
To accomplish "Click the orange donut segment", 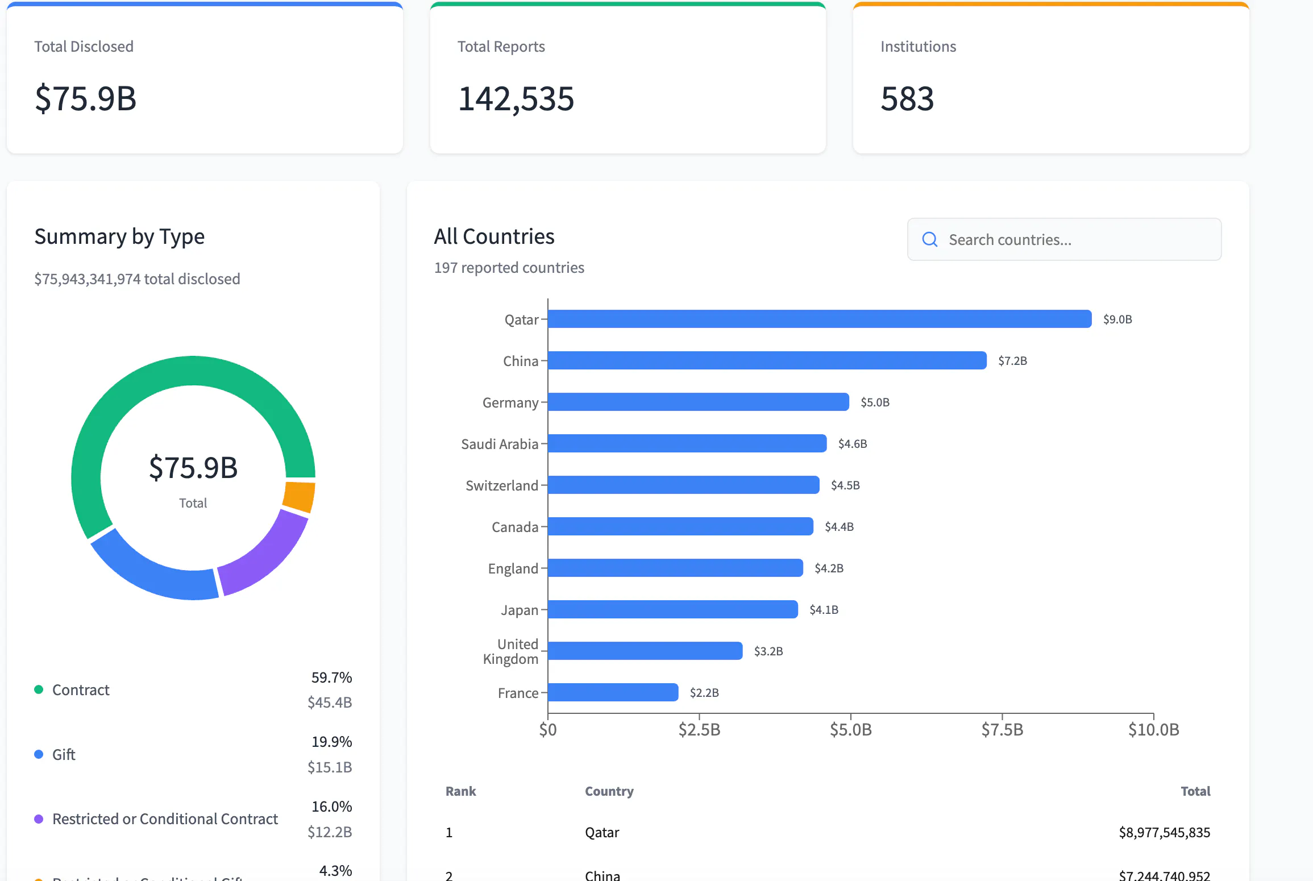I will [300, 496].
